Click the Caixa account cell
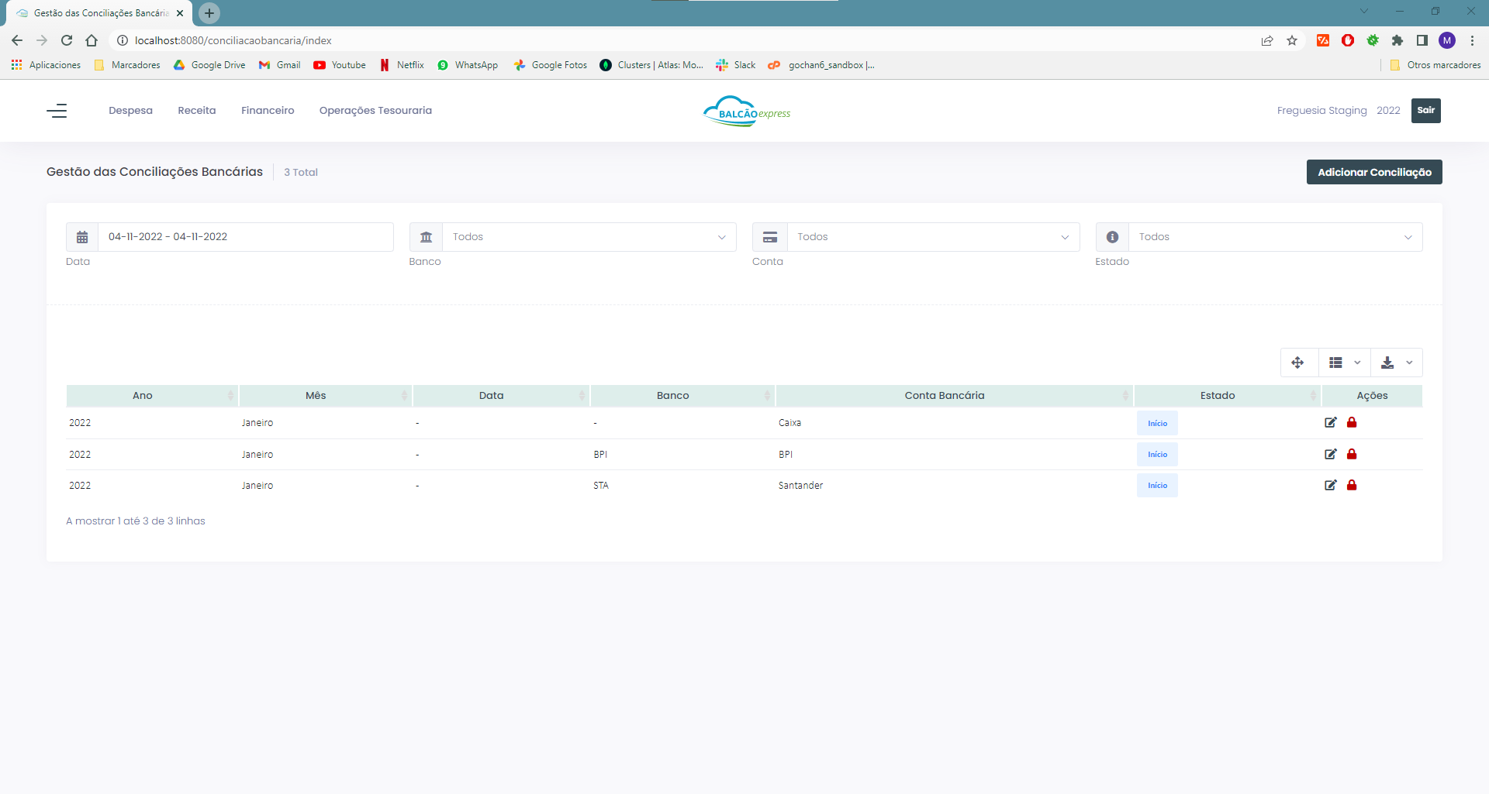The width and height of the screenshot is (1489, 794). click(x=789, y=423)
